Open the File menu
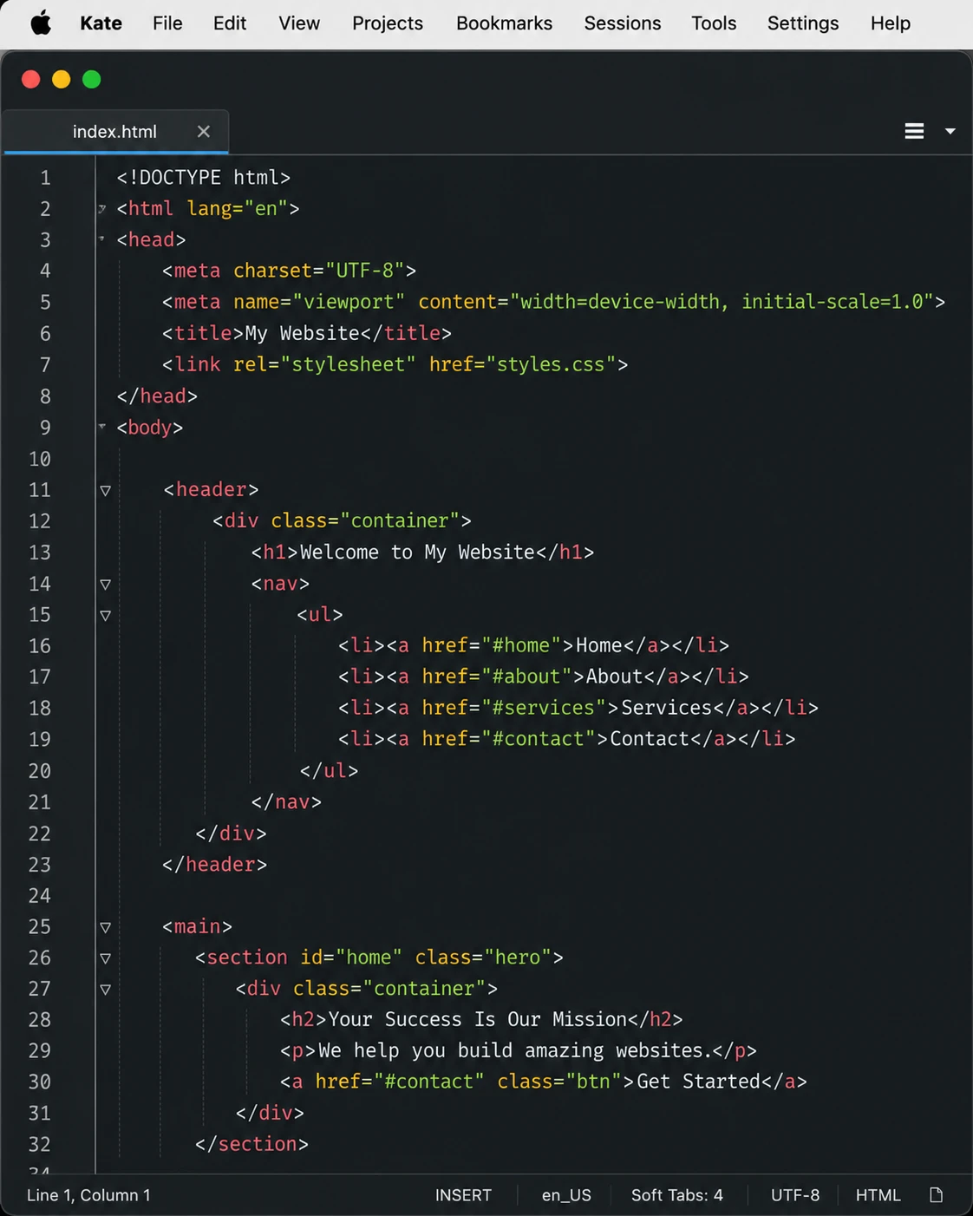 pyautogui.click(x=167, y=23)
